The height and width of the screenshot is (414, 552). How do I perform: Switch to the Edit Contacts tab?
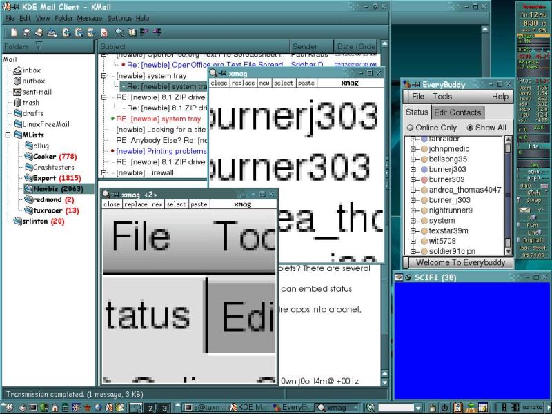point(457,112)
